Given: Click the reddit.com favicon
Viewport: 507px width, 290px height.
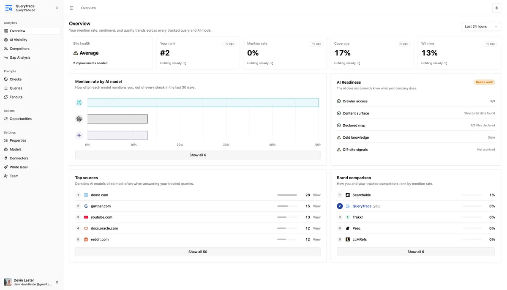Looking at the screenshot, I should coord(86,239).
